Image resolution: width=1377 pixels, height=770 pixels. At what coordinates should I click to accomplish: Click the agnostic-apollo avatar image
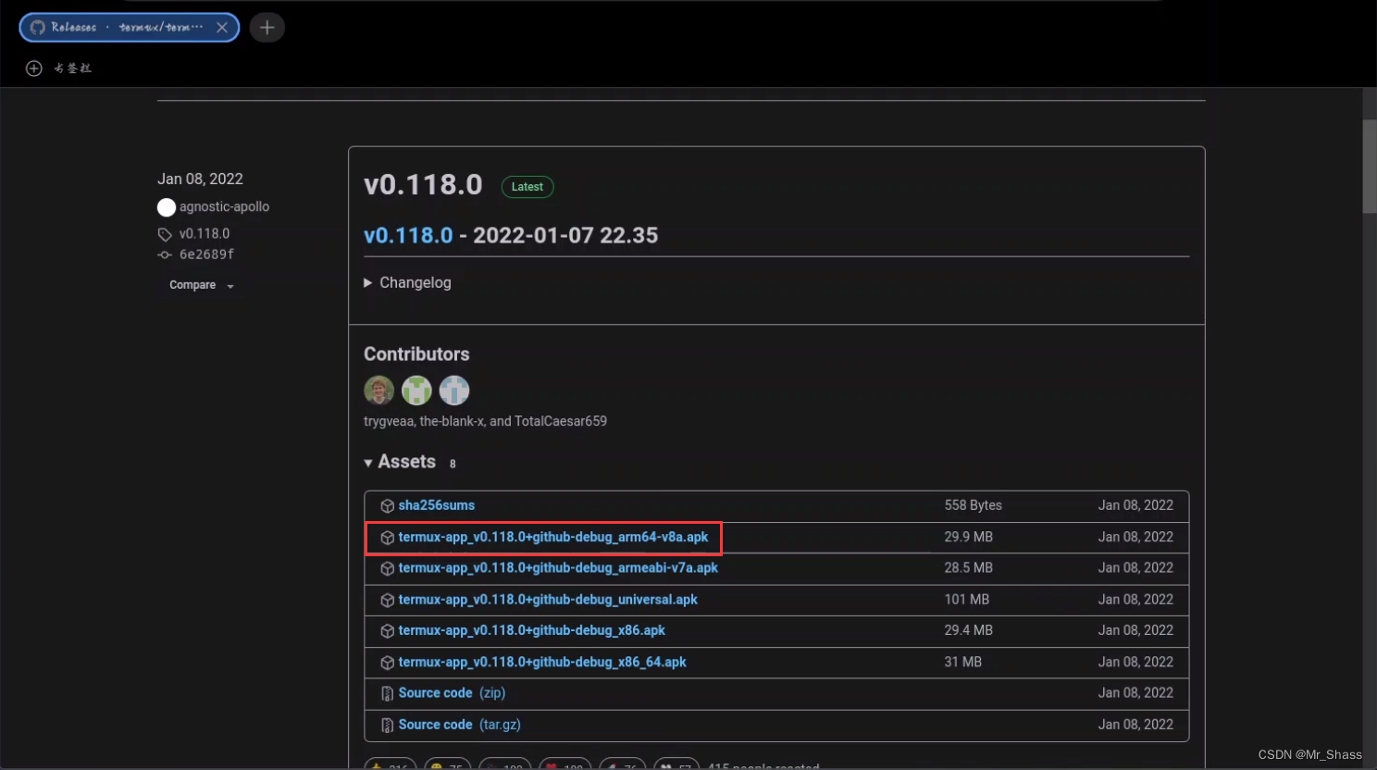pyautogui.click(x=167, y=207)
